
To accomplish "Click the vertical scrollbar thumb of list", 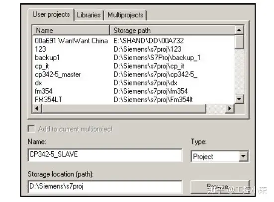I will coord(239,42).
